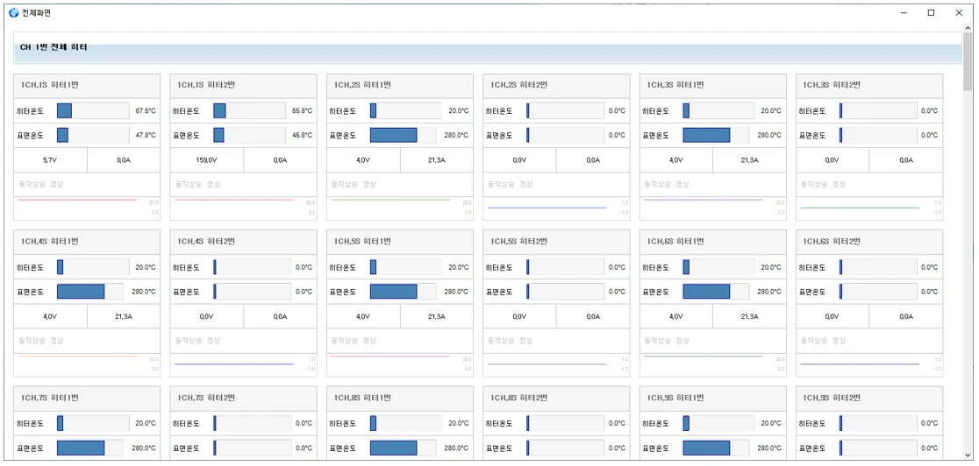Select the '1CH,2S 히터2번' card title

(518, 85)
